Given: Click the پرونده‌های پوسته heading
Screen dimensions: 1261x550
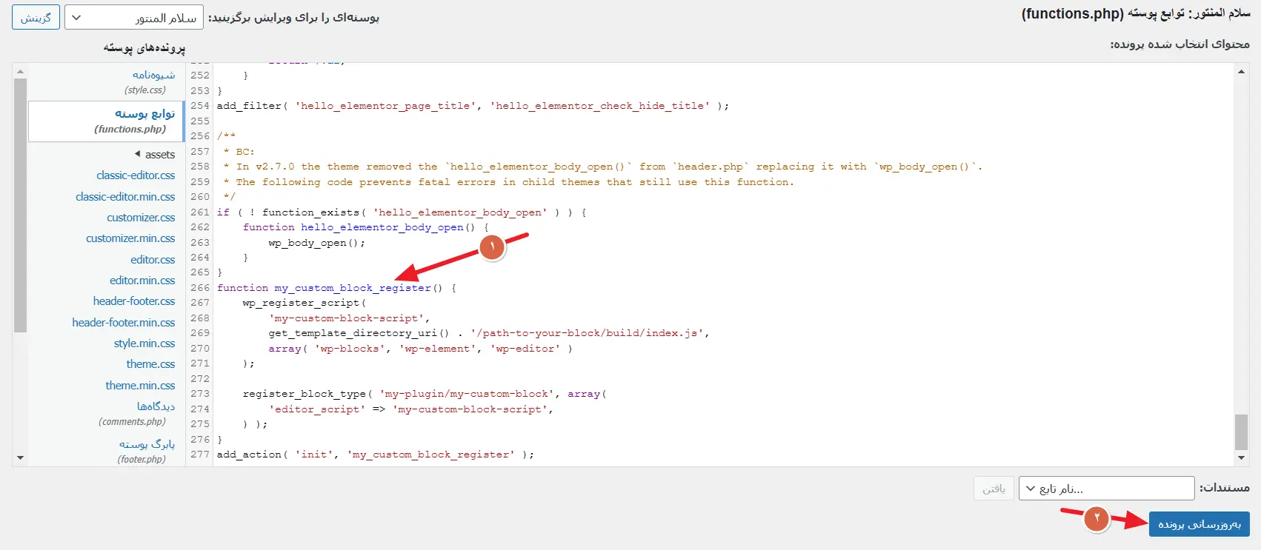Looking at the screenshot, I should click(144, 47).
